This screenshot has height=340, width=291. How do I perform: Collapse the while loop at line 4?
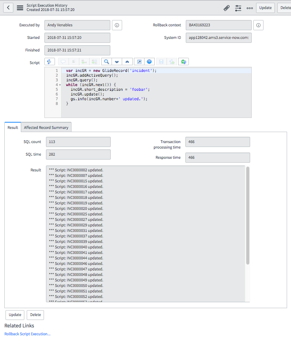coord(60,85)
